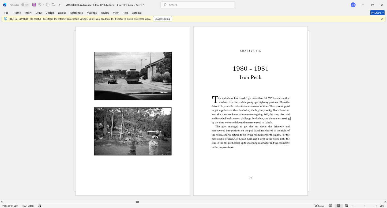The height and width of the screenshot is (208, 387).
Task: Toggle the AutoSave switch
Action: (x=25, y=5)
